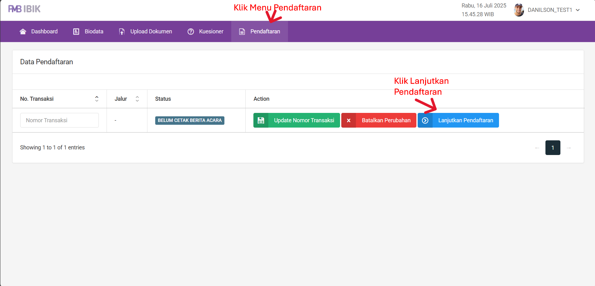
Task: Click the PMB IBIK logo
Action: click(24, 9)
